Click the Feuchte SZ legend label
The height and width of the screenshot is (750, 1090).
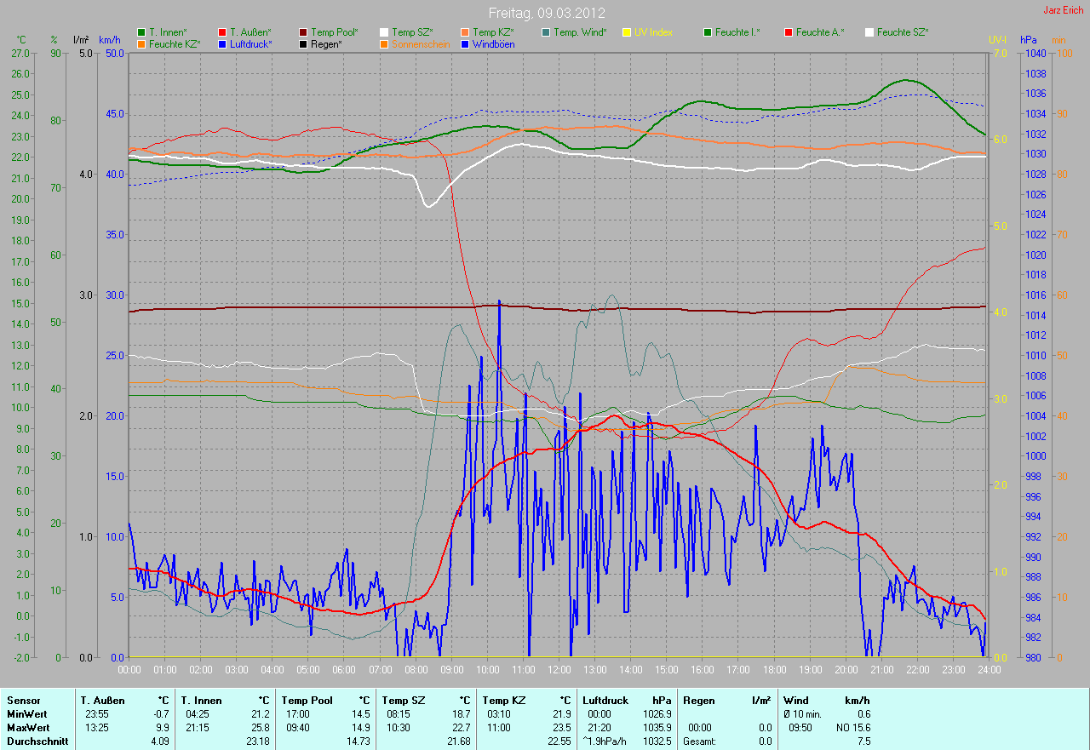pos(902,32)
